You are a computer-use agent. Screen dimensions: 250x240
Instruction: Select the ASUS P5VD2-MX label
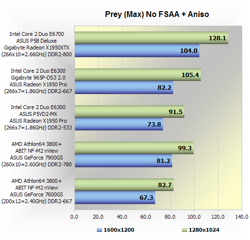coord(38,114)
